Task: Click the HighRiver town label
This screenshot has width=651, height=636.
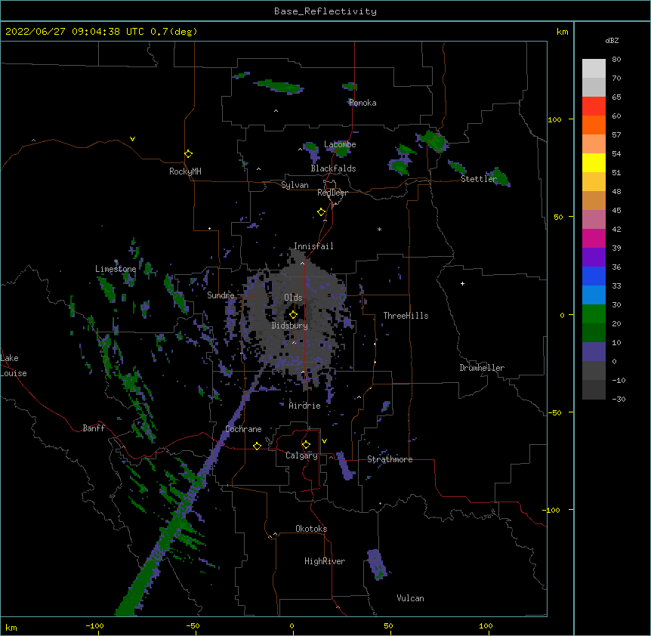Action: [x=325, y=561]
